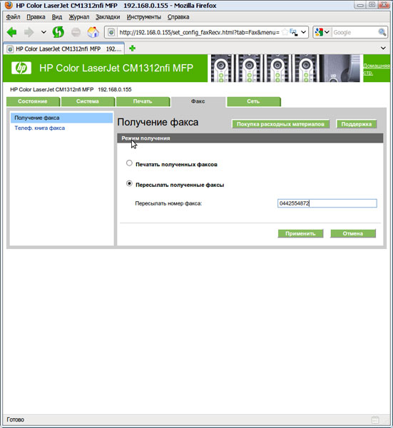Click the fax forwarding number field

tap(327, 203)
